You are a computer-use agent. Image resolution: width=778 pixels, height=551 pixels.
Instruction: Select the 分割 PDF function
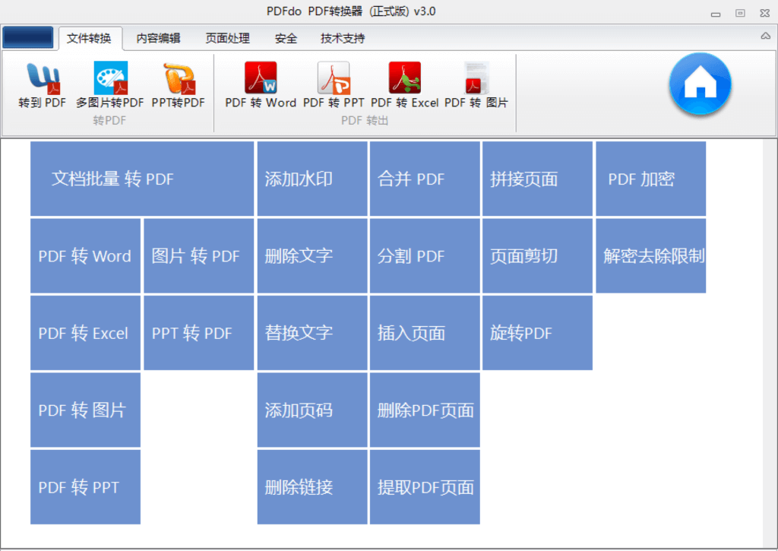click(x=424, y=255)
